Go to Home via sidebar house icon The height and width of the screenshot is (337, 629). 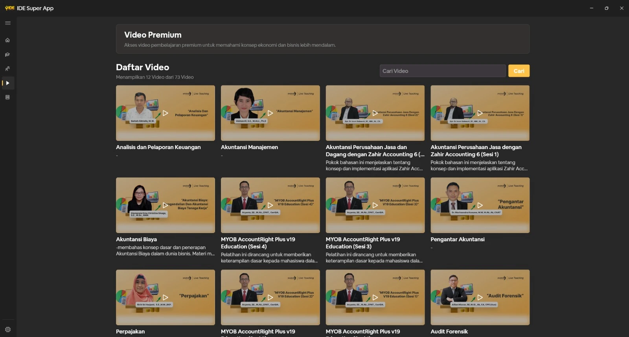click(x=7, y=40)
